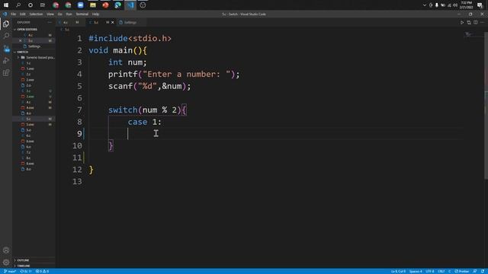488x274 pixels.
Task: Open the Run menu
Action: 69,14
